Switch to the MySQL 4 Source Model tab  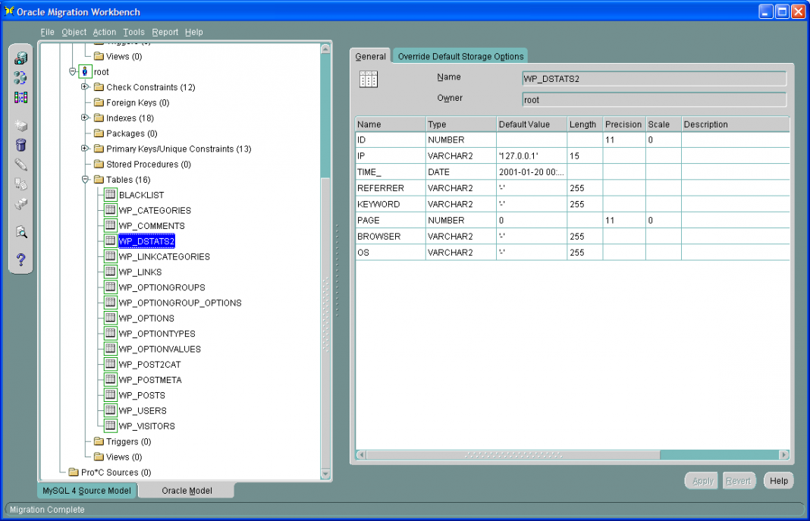coord(86,490)
